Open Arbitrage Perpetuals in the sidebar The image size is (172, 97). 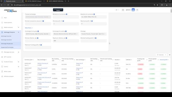pyautogui.click(x=7, y=44)
